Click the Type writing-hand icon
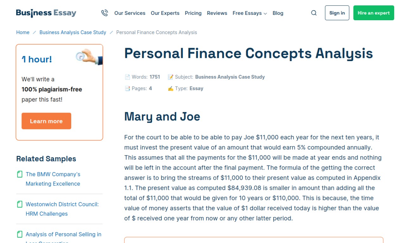405x243 pixels. [171, 88]
